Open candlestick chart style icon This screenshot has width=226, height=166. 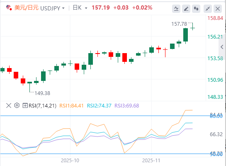point(196,9)
